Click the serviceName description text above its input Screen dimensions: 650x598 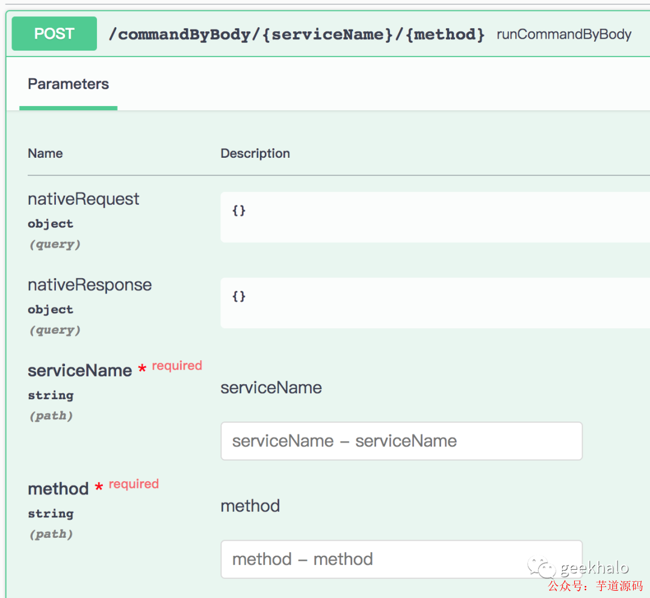pos(271,388)
